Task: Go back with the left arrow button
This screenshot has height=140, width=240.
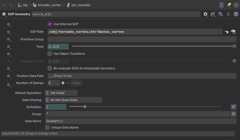Action: click(4, 5)
